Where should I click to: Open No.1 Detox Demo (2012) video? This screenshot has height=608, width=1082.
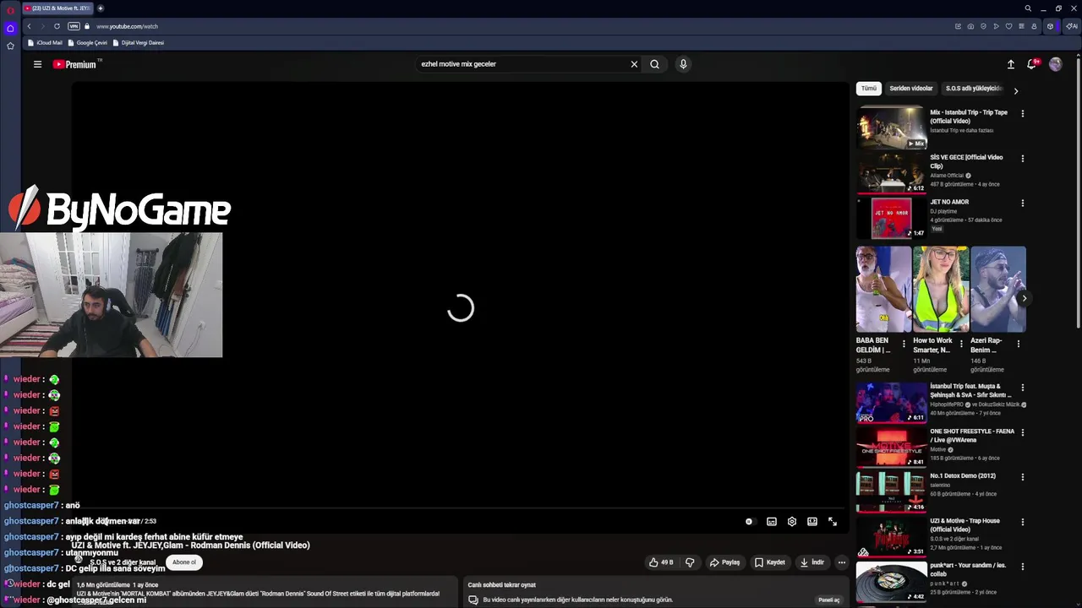tap(891, 491)
